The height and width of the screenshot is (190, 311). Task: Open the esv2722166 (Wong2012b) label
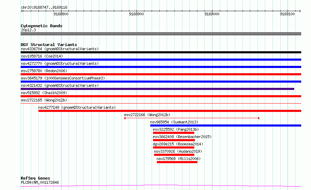147,115
